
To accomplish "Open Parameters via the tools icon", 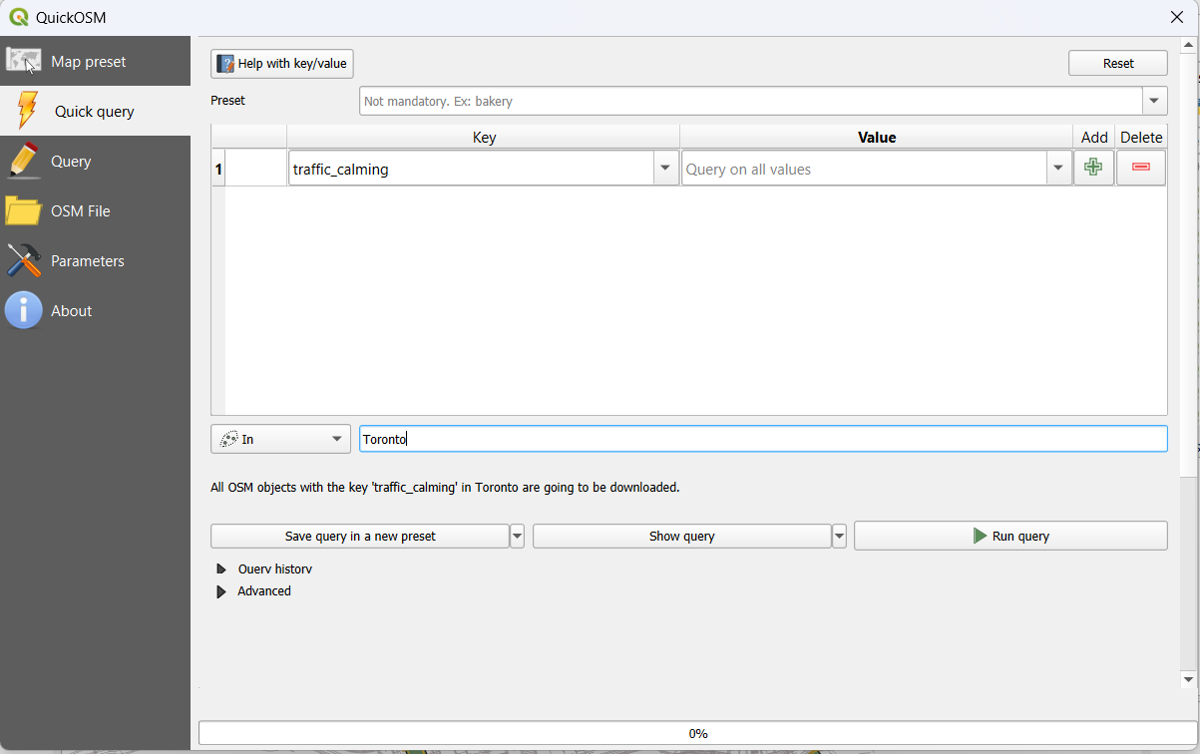I will tap(24, 260).
